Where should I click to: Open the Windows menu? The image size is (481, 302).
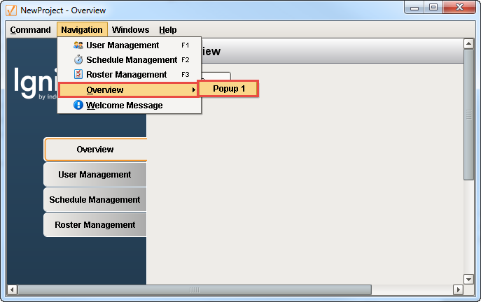click(130, 30)
